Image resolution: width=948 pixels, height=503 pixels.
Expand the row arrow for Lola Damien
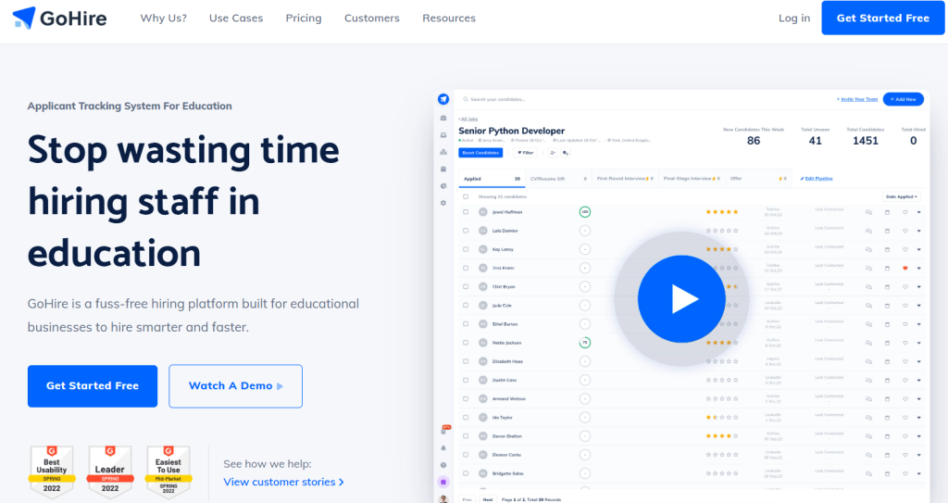(x=919, y=231)
